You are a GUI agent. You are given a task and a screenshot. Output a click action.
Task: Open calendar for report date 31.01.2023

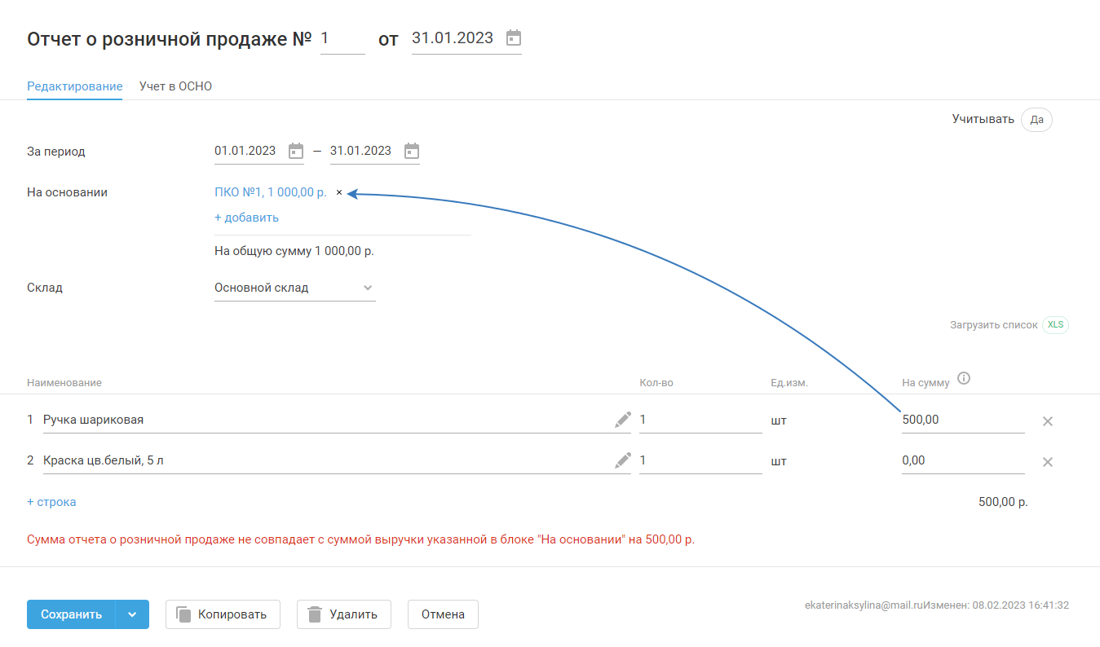[513, 37]
